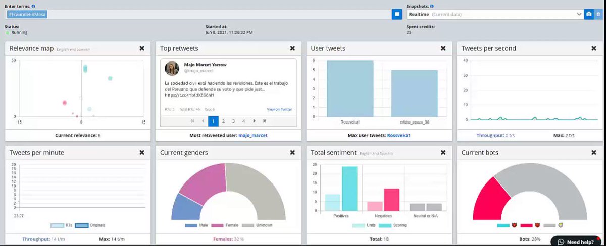Toggle the Units legend in Total sentiment
This screenshot has height=246, width=606.
tap(363, 225)
